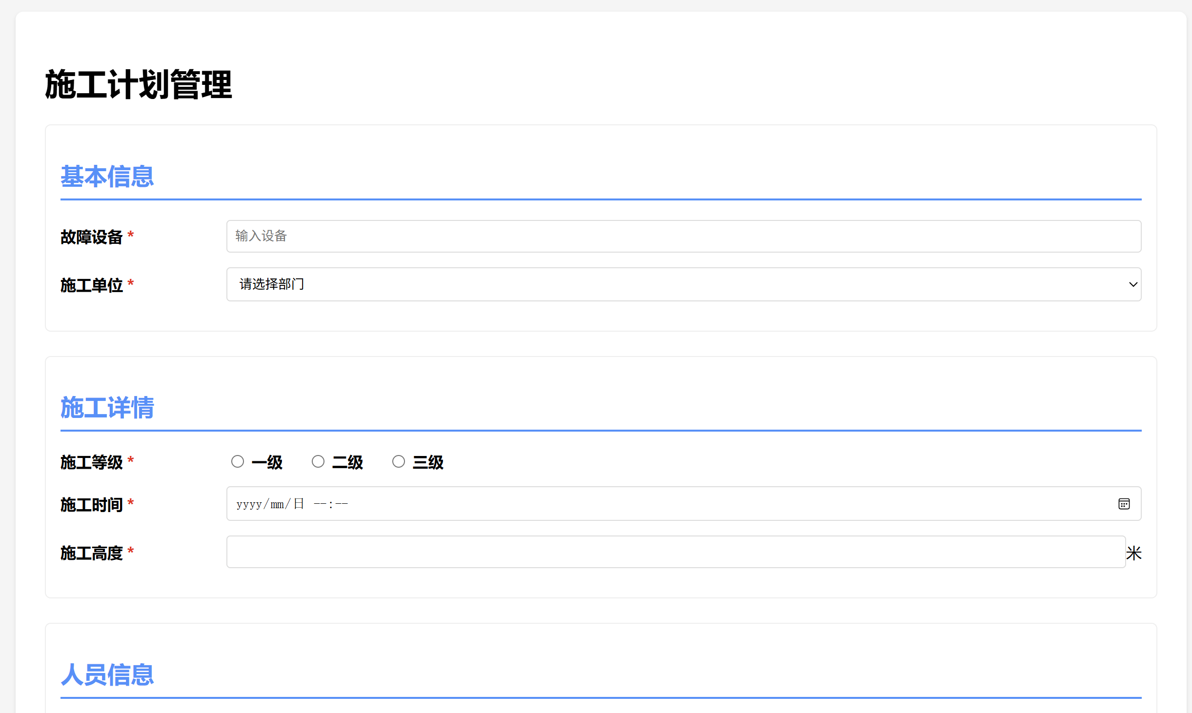Viewport: 1192px width, 713px height.
Task: Click the 施工高度 field label
Action: [x=91, y=553]
